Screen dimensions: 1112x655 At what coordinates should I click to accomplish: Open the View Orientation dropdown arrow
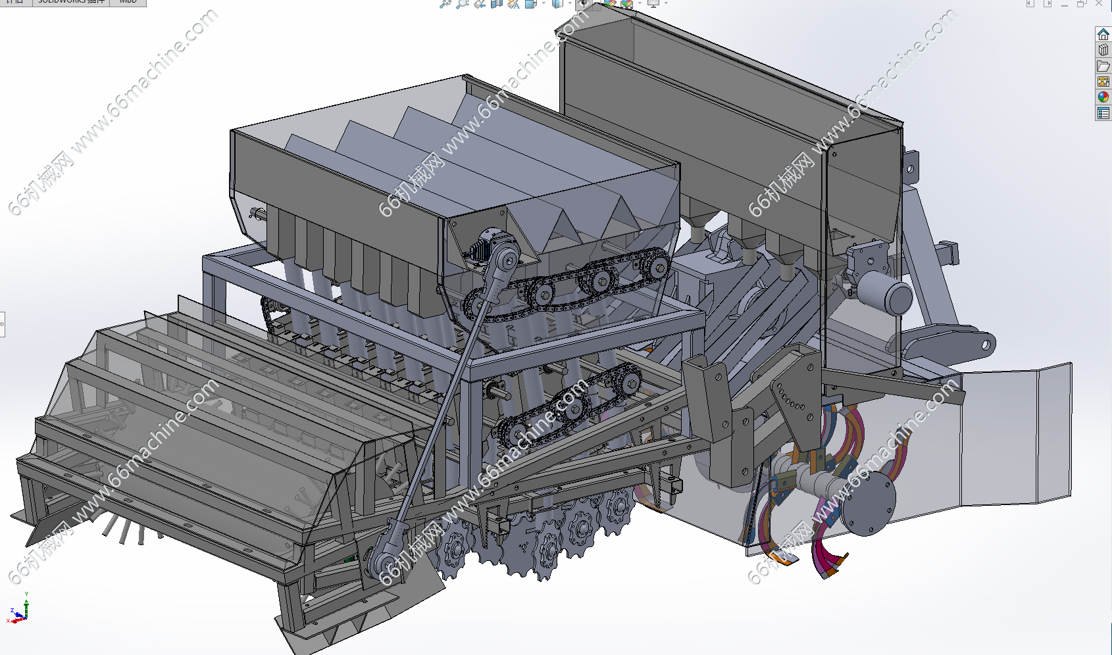coord(543,3)
